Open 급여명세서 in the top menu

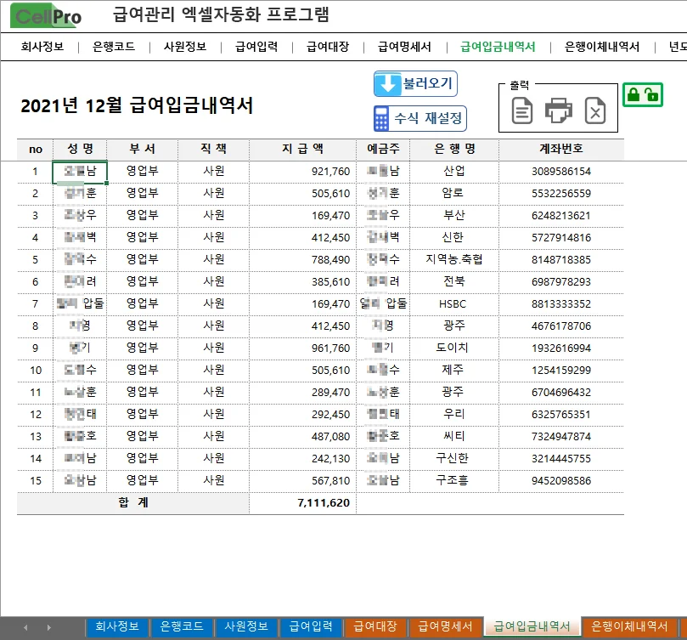click(x=404, y=47)
